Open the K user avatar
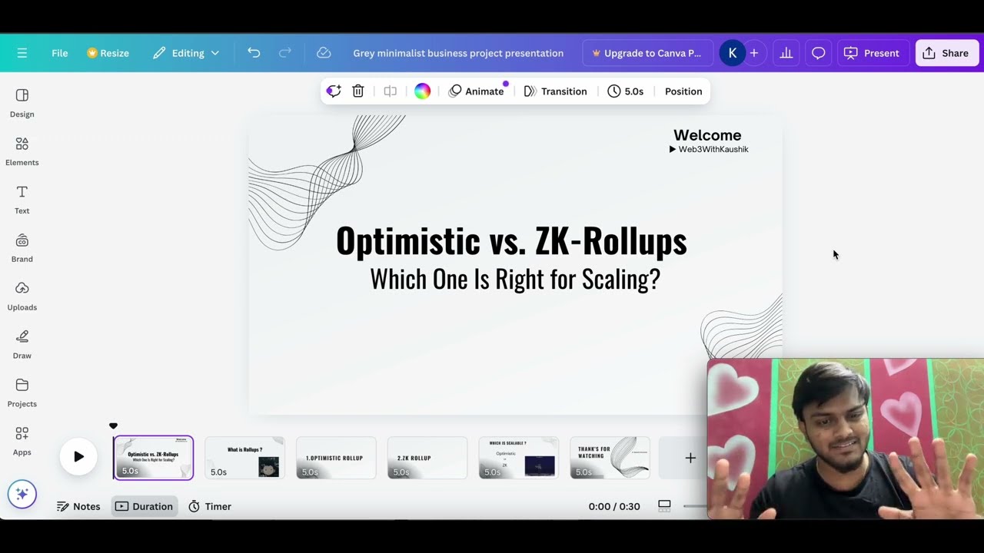 click(732, 53)
